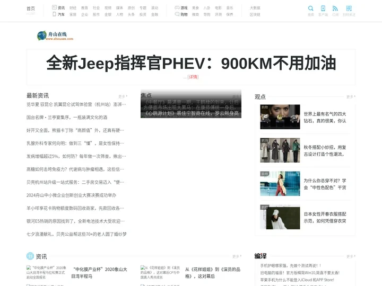
Task: Open the 区块链 channel
Action: [255, 14]
